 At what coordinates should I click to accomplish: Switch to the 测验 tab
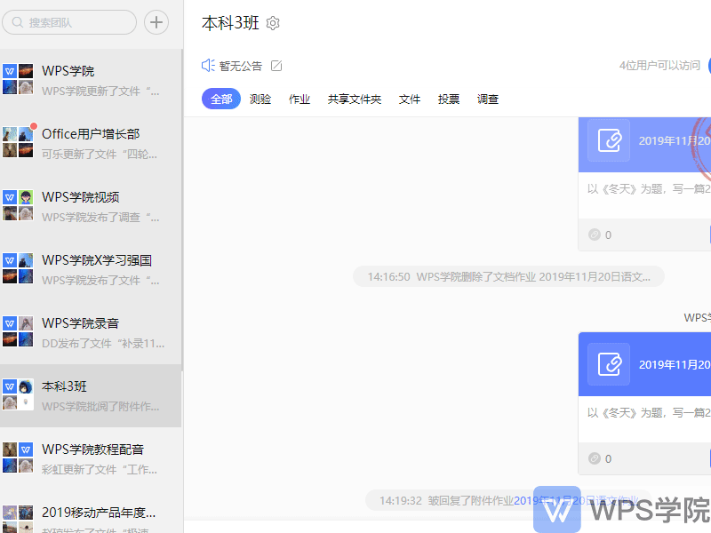(260, 99)
